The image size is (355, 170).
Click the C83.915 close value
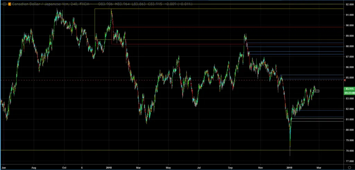coord(155,4)
